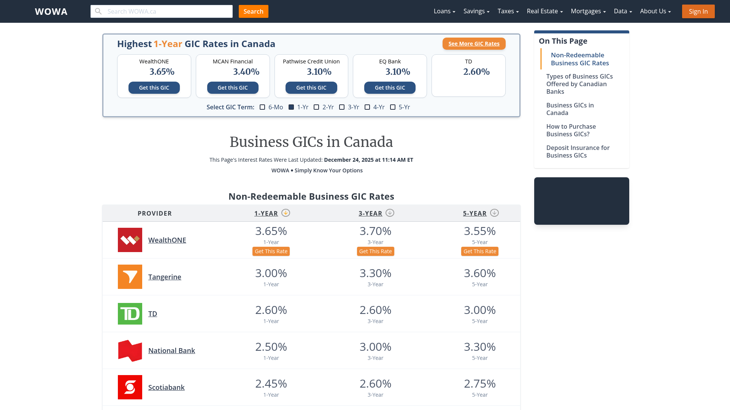Expand the Savings navigation dropdown
This screenshot has height=410, width=730.
pos(476,11)
